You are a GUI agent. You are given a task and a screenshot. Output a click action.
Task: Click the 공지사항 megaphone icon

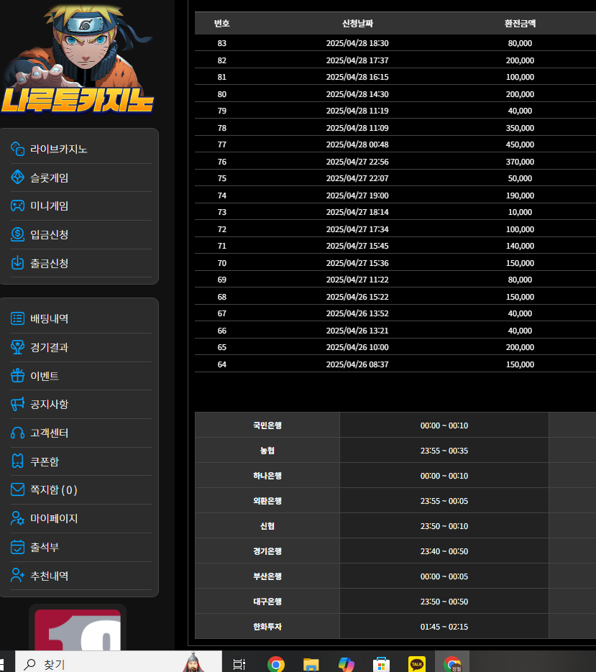coord(18,404)
